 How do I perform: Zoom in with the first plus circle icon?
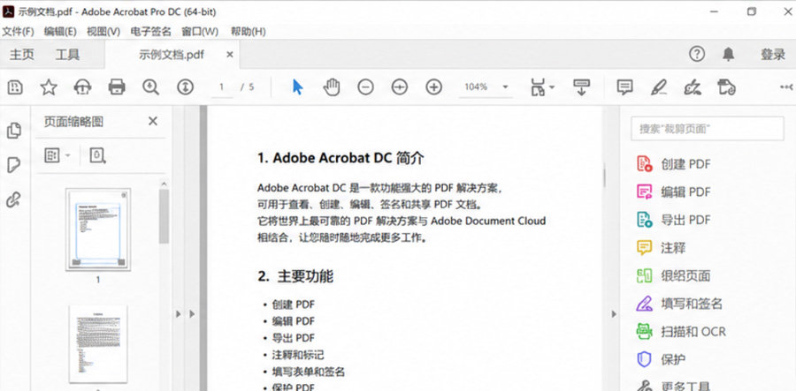(x=400, y=87)
